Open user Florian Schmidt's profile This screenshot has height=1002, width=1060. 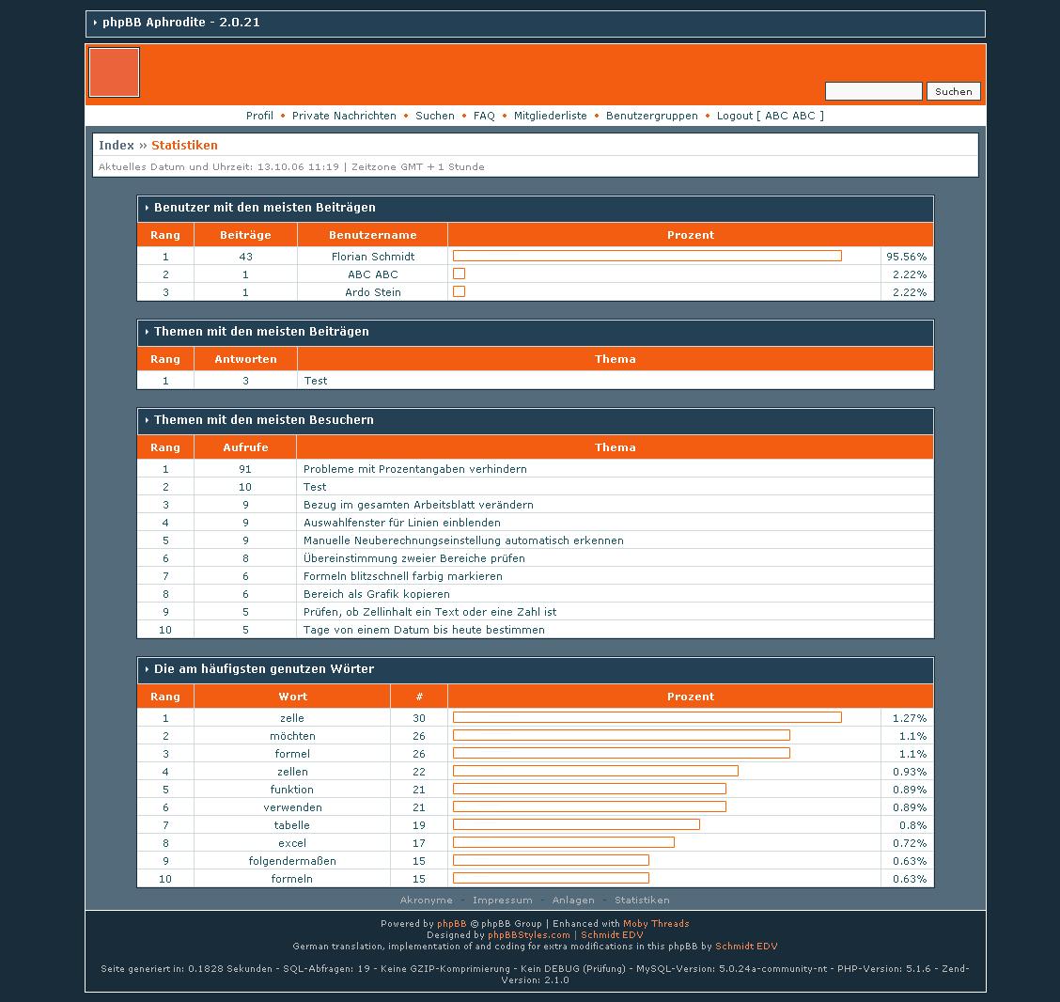click(372, 257)
